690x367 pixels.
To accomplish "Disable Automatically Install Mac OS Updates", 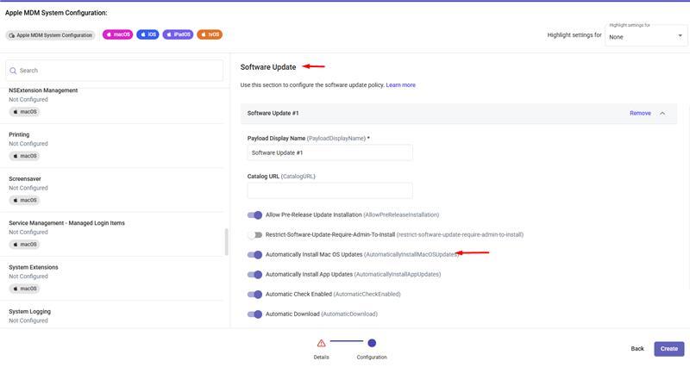I will click(254, 255).
